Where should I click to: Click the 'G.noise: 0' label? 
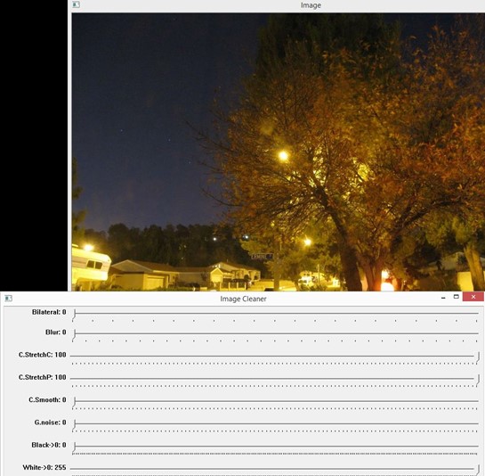click(50, 423)
